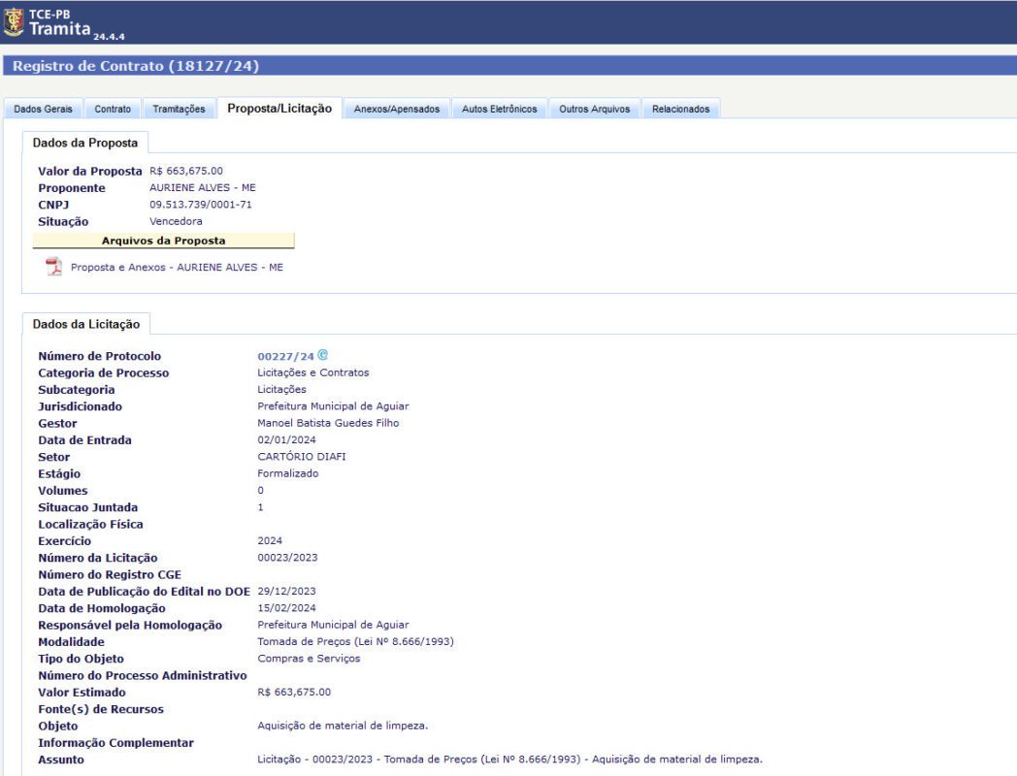This screenshot has width=1017, height=776.
Task: Select the publication date 29/12/2023
Action: click(286, 592)
